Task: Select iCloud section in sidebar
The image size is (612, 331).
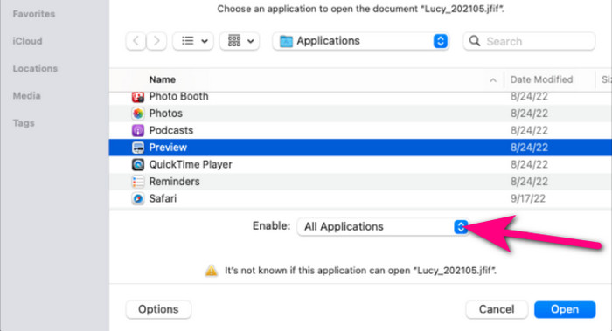Action: 27,41
